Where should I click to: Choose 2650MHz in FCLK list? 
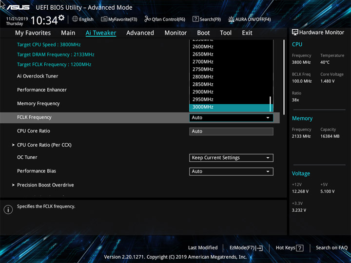[x=230, y=55]
